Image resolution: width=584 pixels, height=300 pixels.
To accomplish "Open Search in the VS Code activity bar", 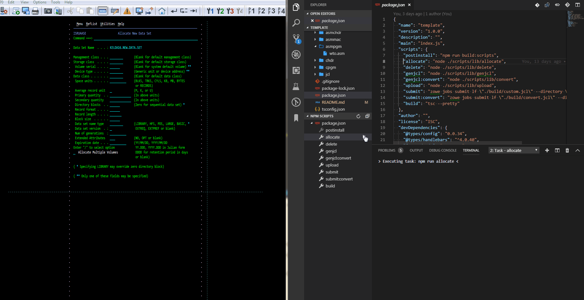I will [296, 23].
